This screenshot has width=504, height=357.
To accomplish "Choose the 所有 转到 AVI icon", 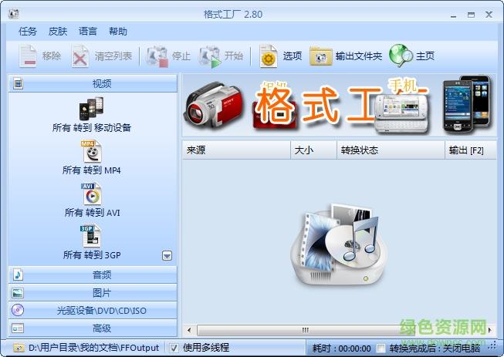I will pos(91,194).
